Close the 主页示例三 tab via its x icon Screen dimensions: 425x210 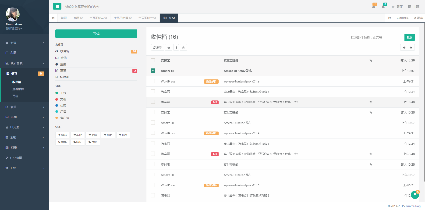tap(155, 18)
